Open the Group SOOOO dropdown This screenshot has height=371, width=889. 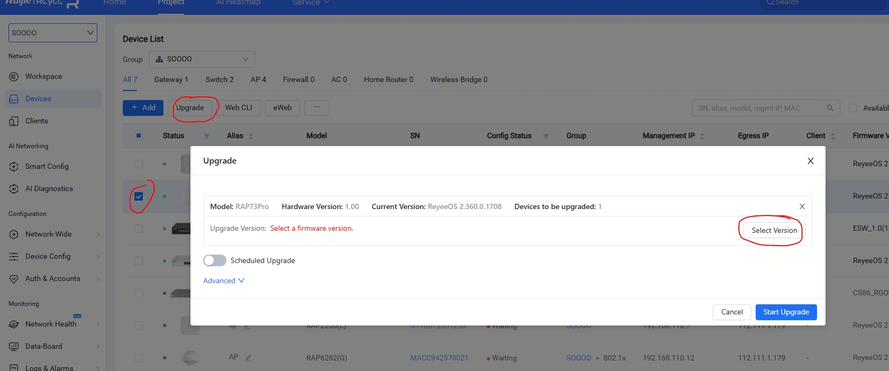coord(202,59)
